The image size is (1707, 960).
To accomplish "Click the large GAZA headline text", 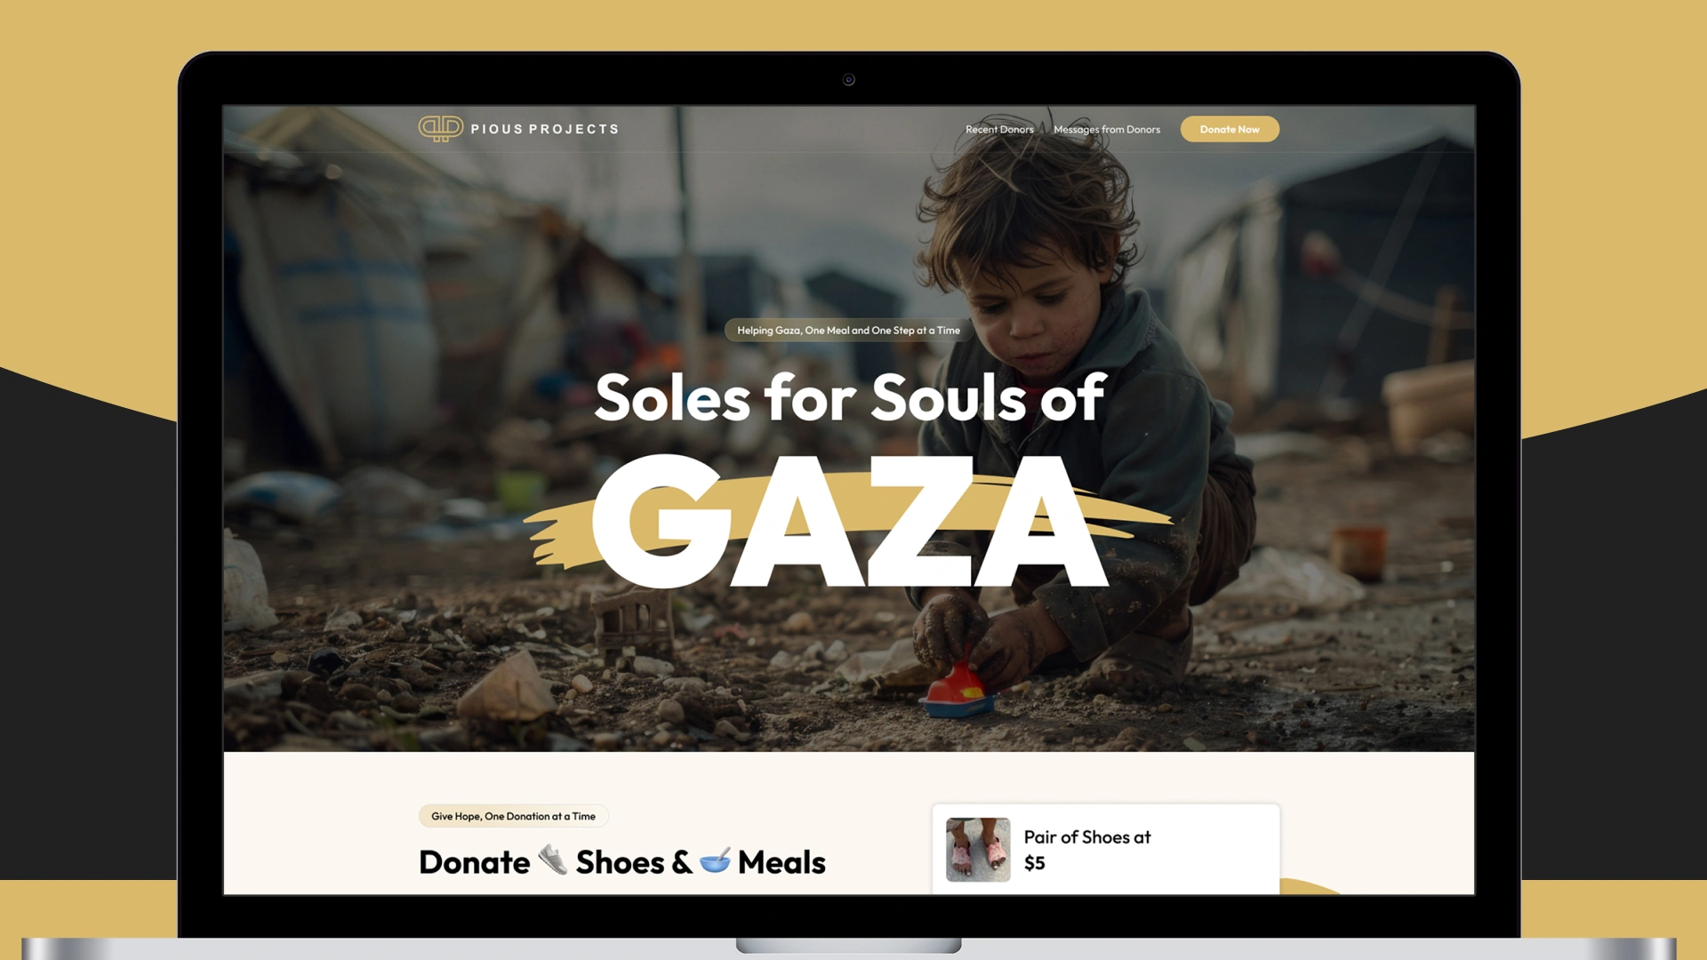I will pyautogui.click(x=850, y=522).
